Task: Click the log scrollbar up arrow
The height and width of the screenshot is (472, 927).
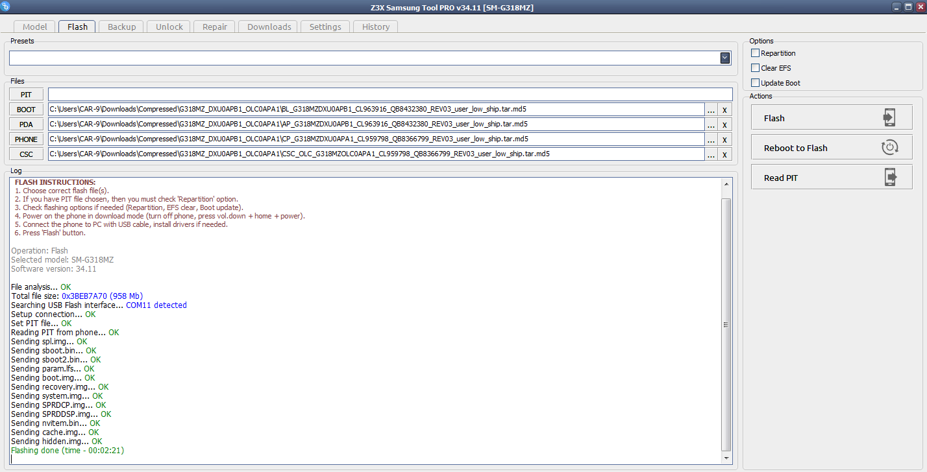Action: [x=726, y=185]
